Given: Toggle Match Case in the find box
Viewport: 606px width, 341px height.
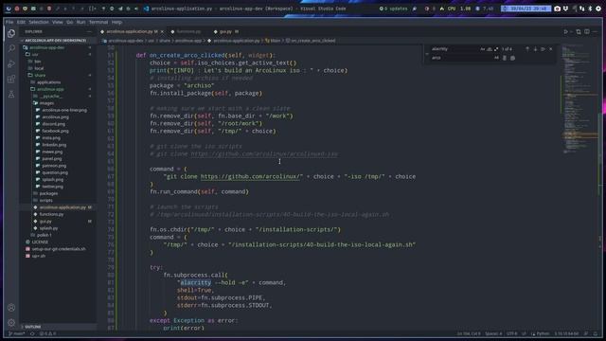Looking at the screenshot, I should click(482, 49).
